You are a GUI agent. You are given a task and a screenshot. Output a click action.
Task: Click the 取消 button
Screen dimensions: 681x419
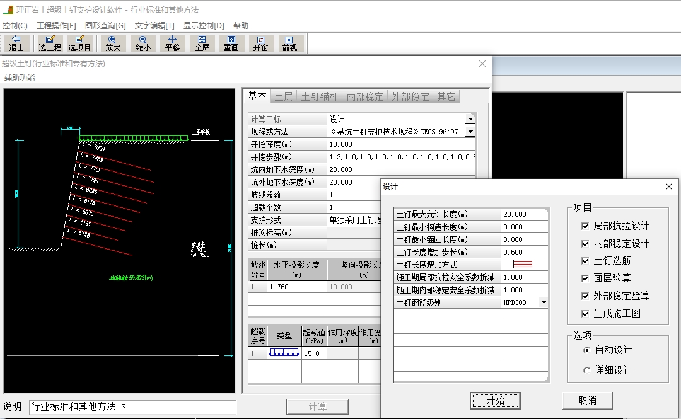coord(587,400)
